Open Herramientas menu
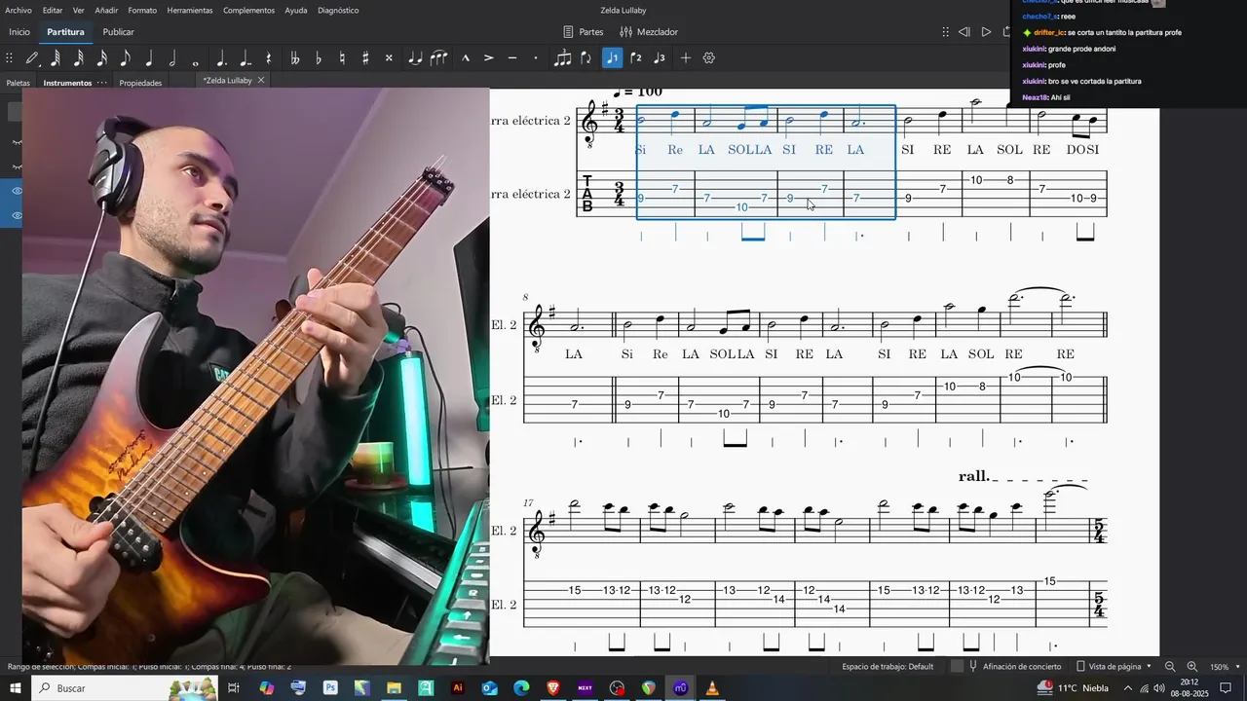 click(x=190, y=10)
